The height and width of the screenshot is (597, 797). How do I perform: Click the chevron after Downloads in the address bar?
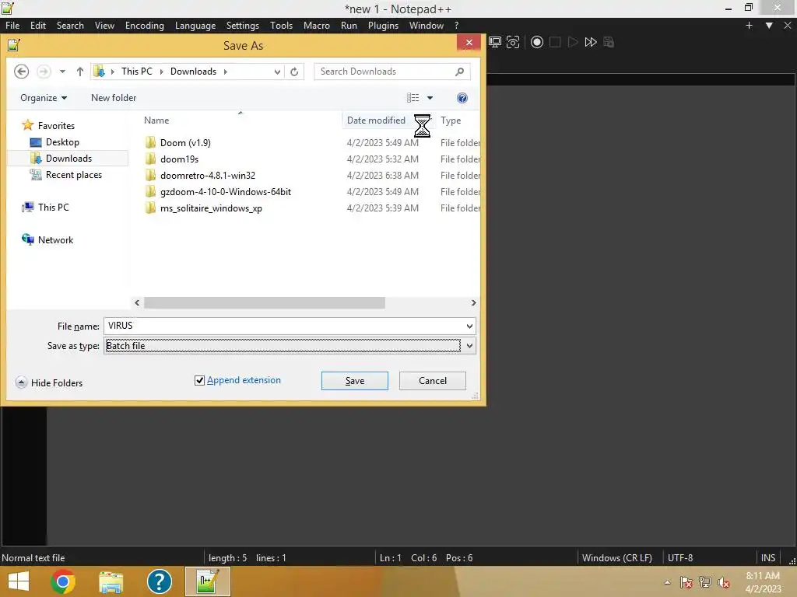point(225,72)
